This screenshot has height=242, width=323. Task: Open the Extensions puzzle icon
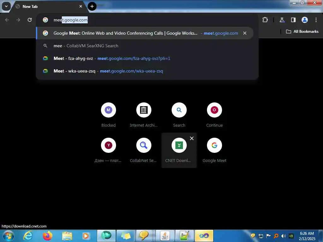(x=265, y=20)
